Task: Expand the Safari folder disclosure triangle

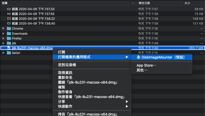Action: [3, 53]
